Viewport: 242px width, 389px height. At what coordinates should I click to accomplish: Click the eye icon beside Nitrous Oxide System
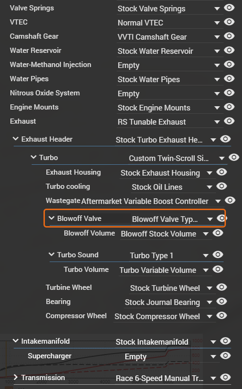click(x=229, y=93)
